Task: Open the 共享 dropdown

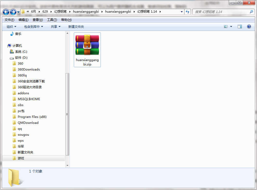Action: (56, 27)
